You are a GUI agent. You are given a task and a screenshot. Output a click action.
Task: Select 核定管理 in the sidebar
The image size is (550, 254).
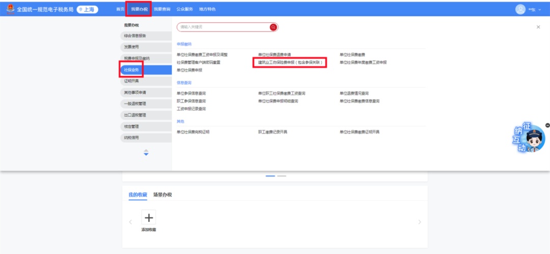point(146,127)
